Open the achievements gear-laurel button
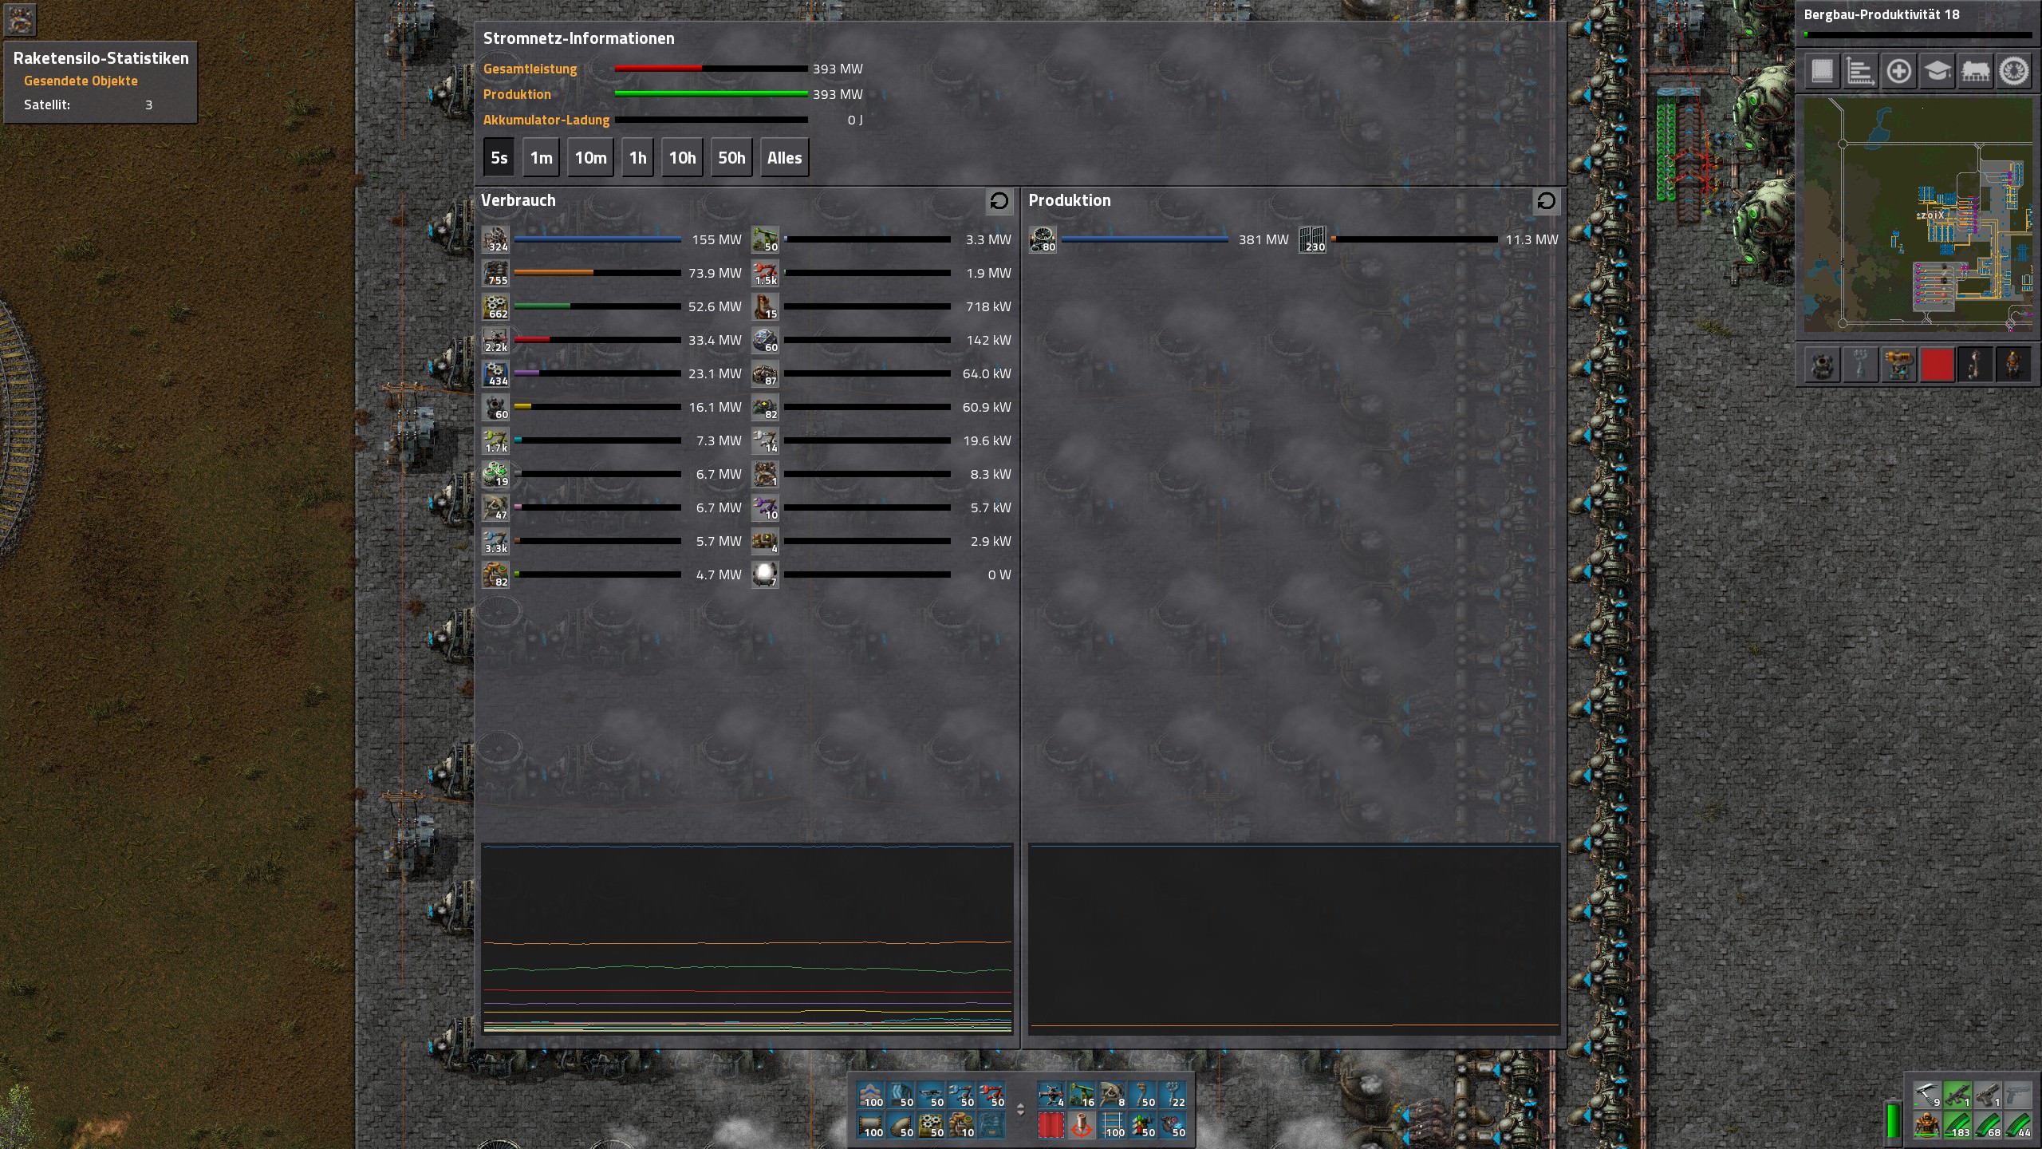The height and width of the screenshot is (1149, 2042). click(x=2013, y=71)
